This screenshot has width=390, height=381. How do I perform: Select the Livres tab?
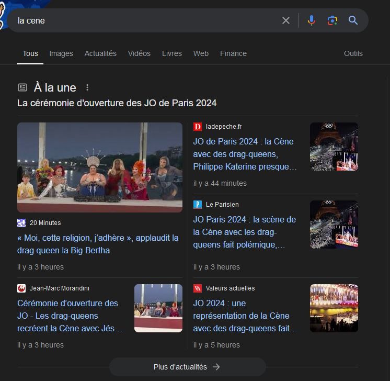(172, 53)
